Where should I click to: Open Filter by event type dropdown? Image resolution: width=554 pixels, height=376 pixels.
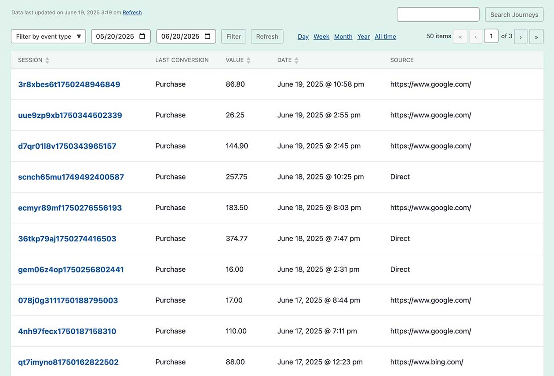[48, 37]
